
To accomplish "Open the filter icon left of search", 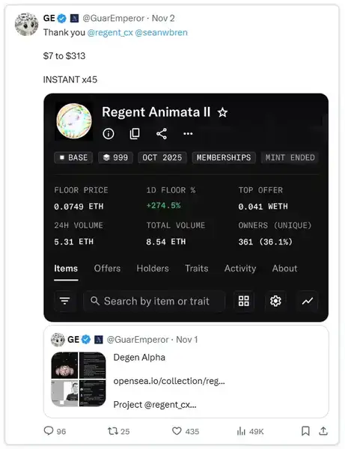I will tap(64, 301).
